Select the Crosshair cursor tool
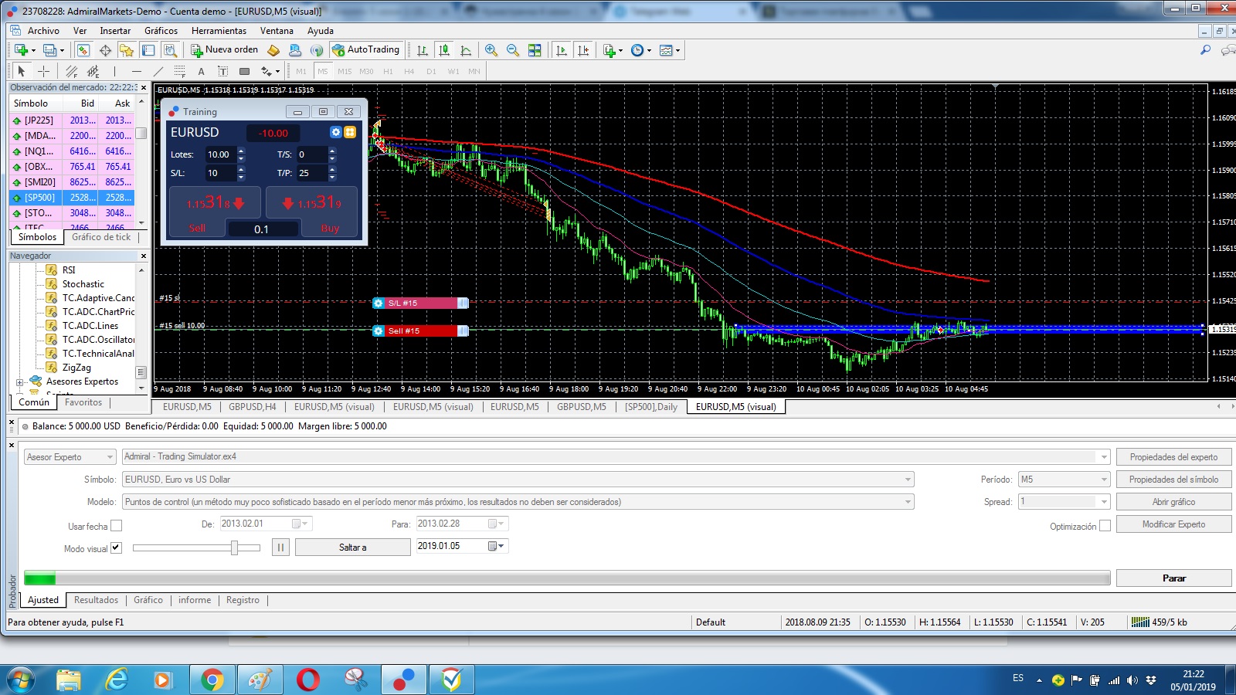The width and height of the screenshot is (1236, 695). (x=44, y=71)
